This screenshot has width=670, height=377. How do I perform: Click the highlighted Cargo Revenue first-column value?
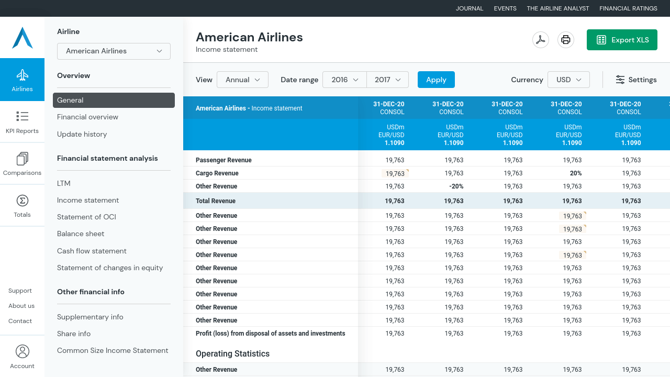coord(395,173)
